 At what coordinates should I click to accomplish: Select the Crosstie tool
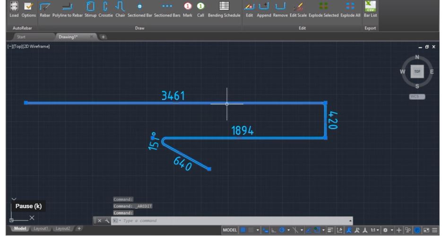pos(105,9)
